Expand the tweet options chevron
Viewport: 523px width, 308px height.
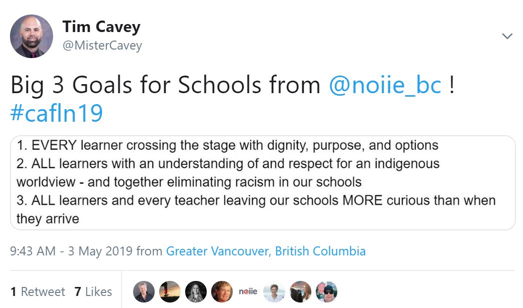[507, 36]
